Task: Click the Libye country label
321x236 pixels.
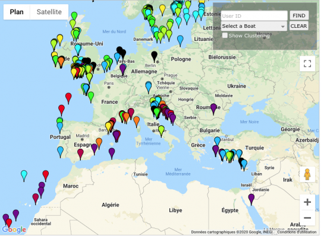Action: click(175, 210)
